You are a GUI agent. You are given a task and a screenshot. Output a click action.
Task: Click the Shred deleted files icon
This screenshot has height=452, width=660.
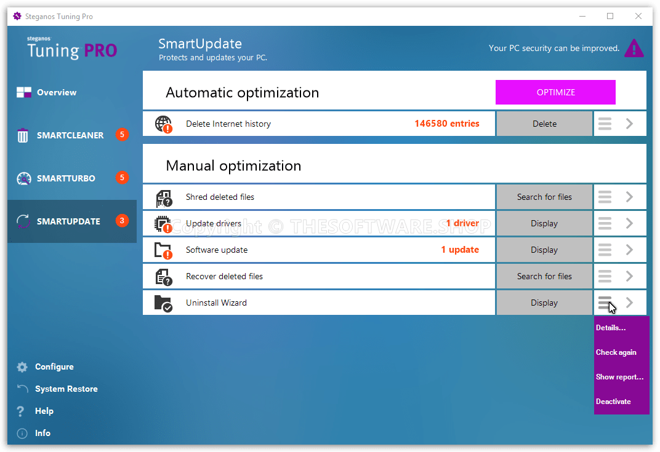(163, 197)
